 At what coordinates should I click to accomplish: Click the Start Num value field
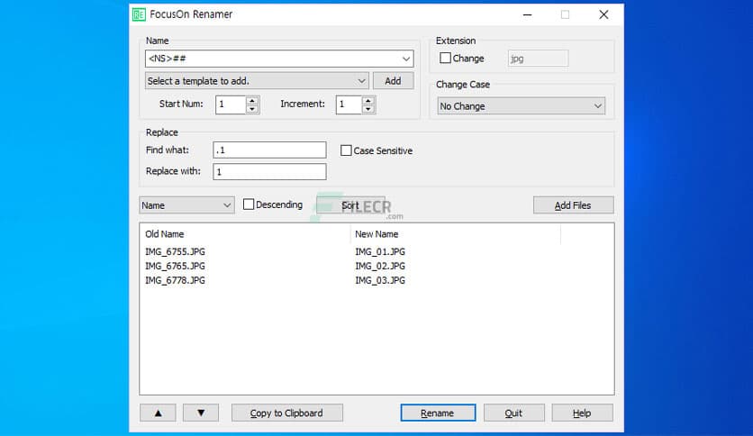point(231,104)
